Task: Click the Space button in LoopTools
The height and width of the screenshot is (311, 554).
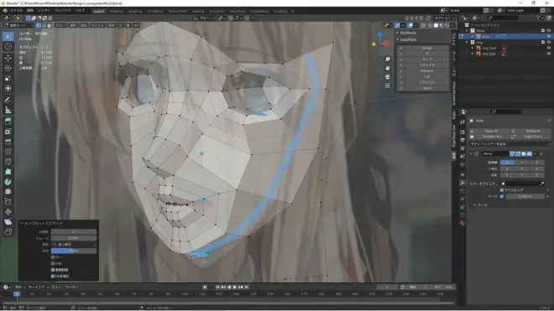Action: tap(426, 88)
